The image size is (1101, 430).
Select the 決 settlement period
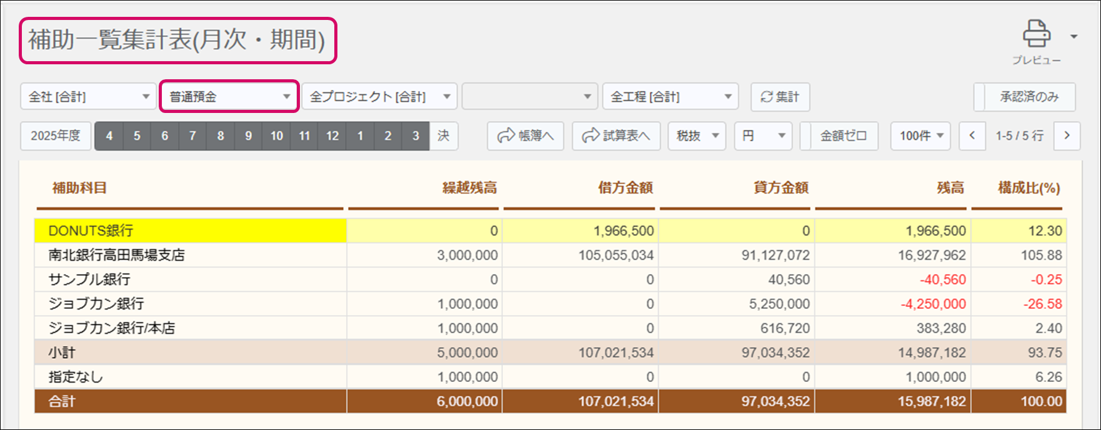point(444,136)
